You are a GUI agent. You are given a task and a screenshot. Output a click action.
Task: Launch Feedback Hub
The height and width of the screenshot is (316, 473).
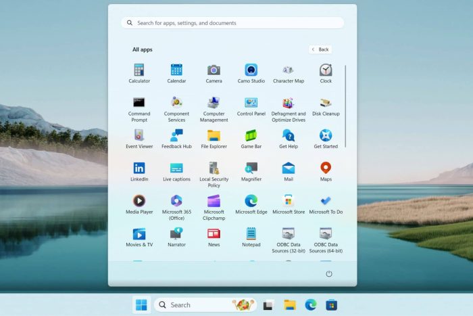pyautogui.click(x=176, y=139)
